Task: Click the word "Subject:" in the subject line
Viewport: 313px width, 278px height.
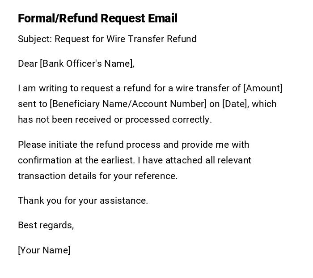Action: (x=35, y=39)
